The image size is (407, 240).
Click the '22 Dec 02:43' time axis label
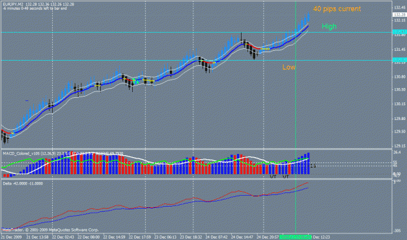point(63,237)
